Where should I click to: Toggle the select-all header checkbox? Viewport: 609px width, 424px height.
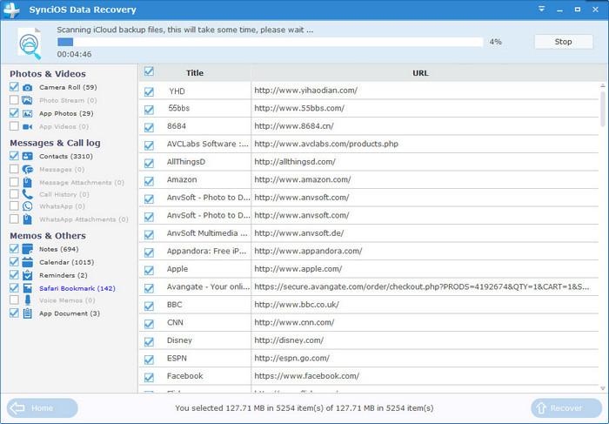(x=149, y=71)
